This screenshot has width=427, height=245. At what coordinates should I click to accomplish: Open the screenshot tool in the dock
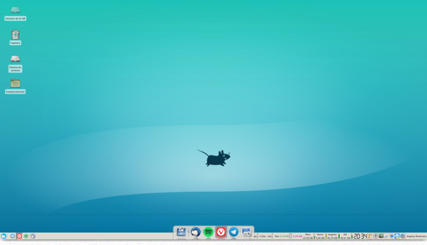(246, 232)
